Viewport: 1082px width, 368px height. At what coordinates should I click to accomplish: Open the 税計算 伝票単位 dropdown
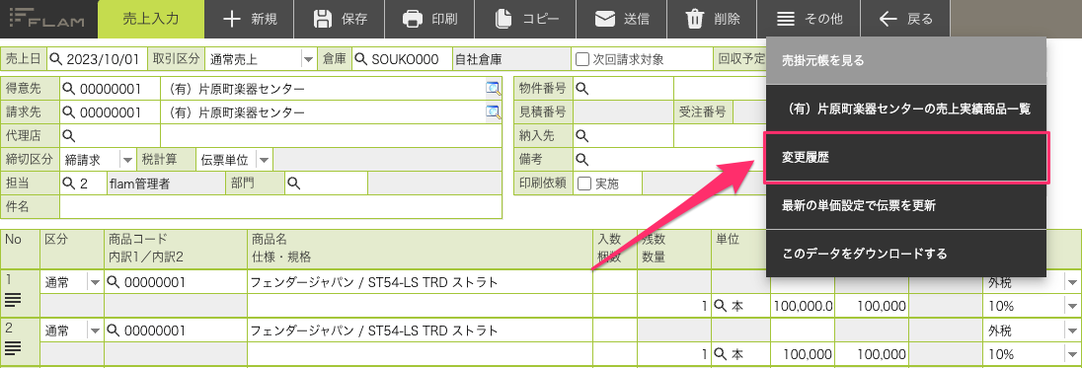coord(265,159)
